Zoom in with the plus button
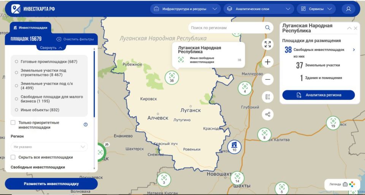 click(x=268, y=62)
